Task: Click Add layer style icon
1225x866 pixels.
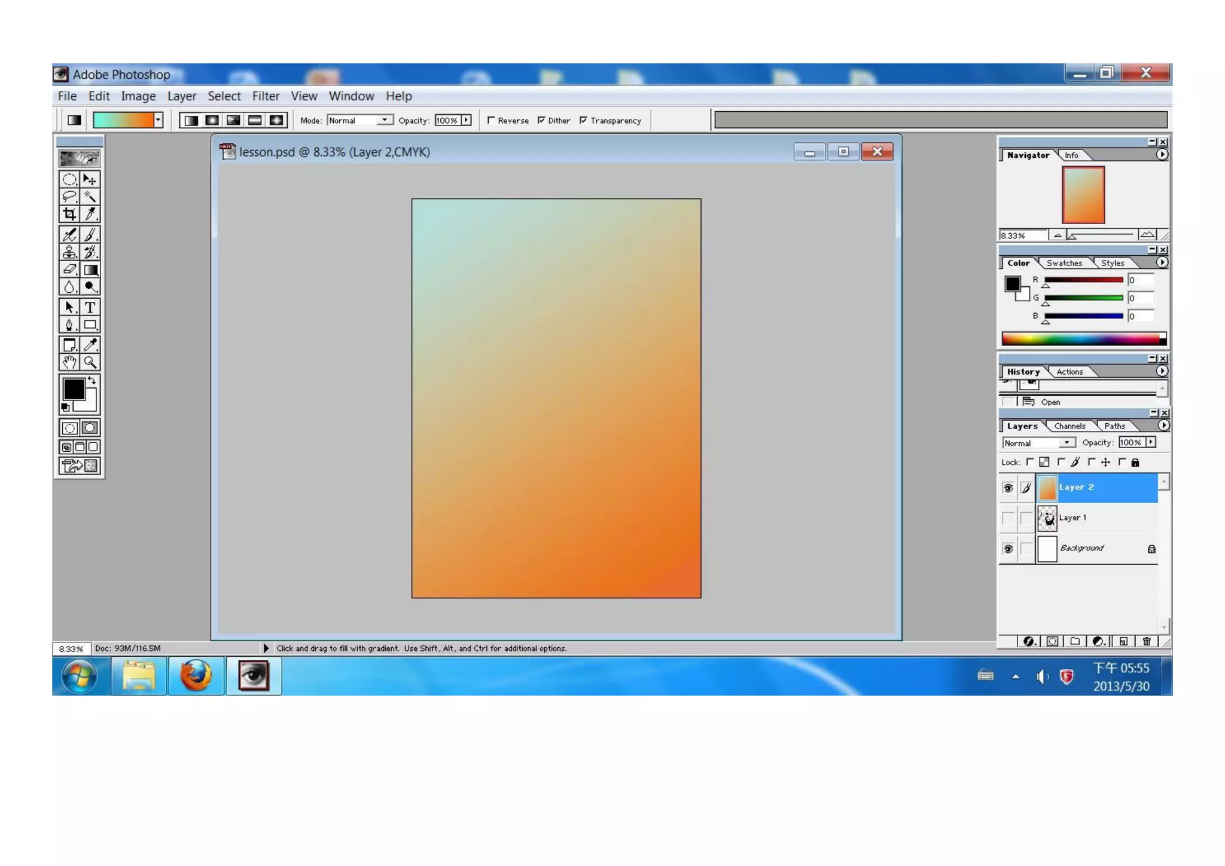Action: coord(1029,641)
